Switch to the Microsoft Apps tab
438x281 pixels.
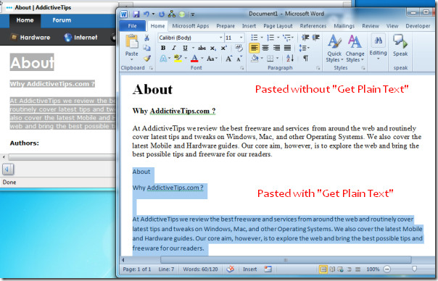click(x=191, y=26)
